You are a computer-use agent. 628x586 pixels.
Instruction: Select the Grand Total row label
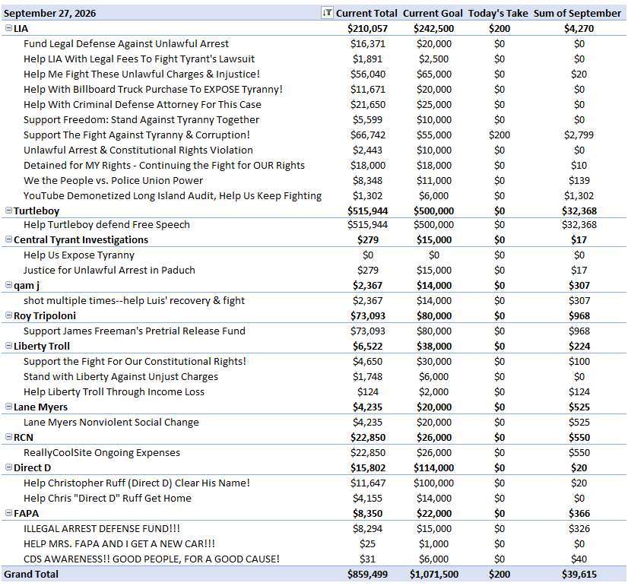click(x=31, y=575)
